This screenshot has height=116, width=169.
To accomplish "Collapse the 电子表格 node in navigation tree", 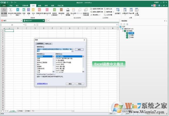I will [123, 31].
